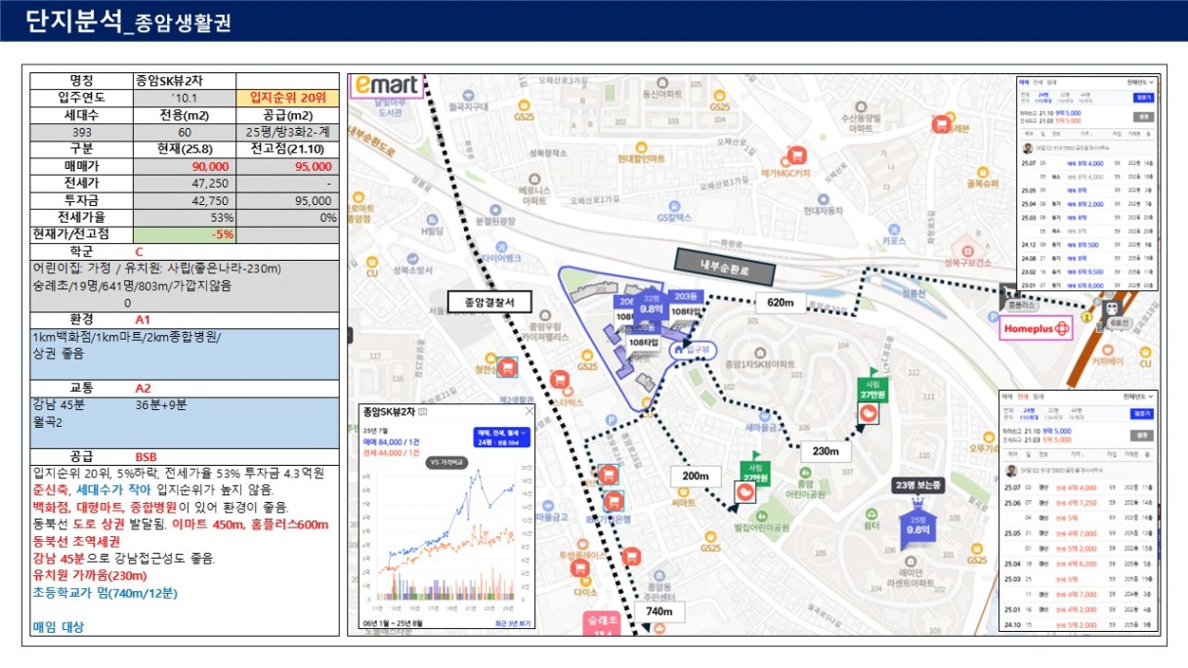Screen dimensions: 1188x668
Task: Click the red 메가MGC커피 shop icon
Action: point(796,155)
